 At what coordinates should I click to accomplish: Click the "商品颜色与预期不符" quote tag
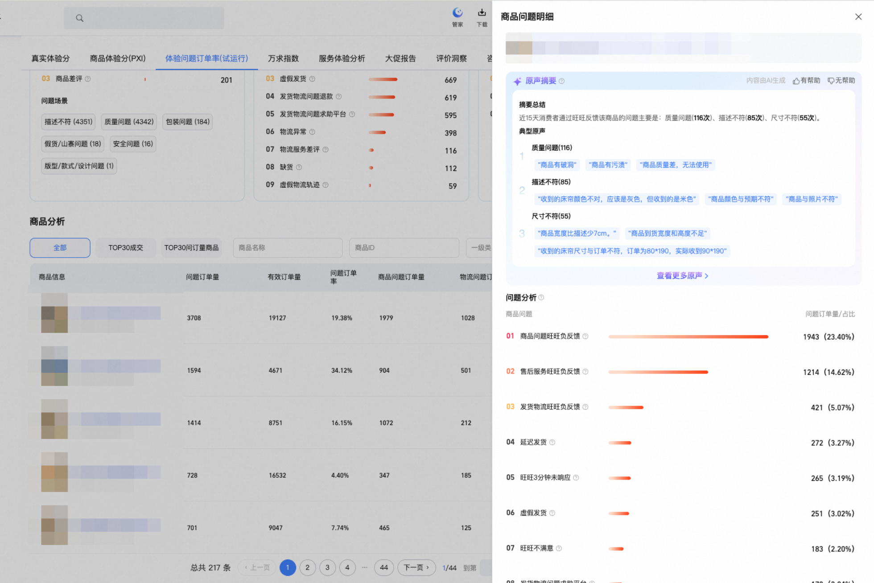tap(741, 199)
